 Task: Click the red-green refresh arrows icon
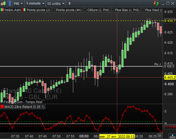[156, 3]
